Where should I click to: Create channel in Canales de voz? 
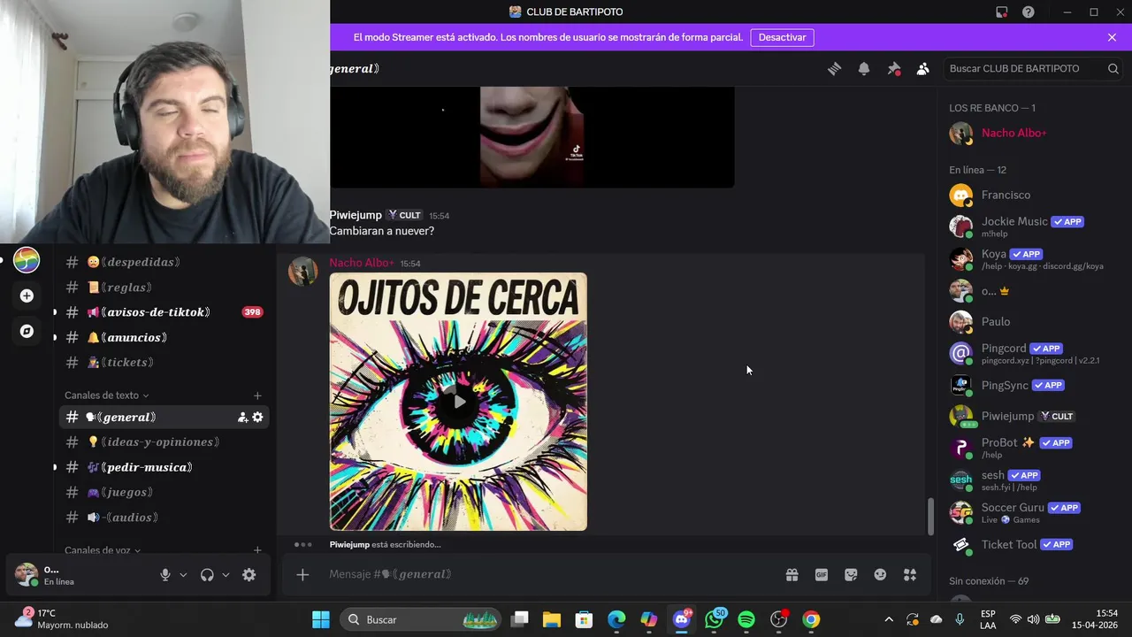click(257, 550)
